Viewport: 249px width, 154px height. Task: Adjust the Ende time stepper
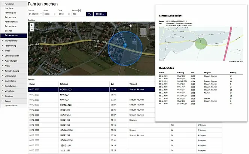[x=68, y=14]
